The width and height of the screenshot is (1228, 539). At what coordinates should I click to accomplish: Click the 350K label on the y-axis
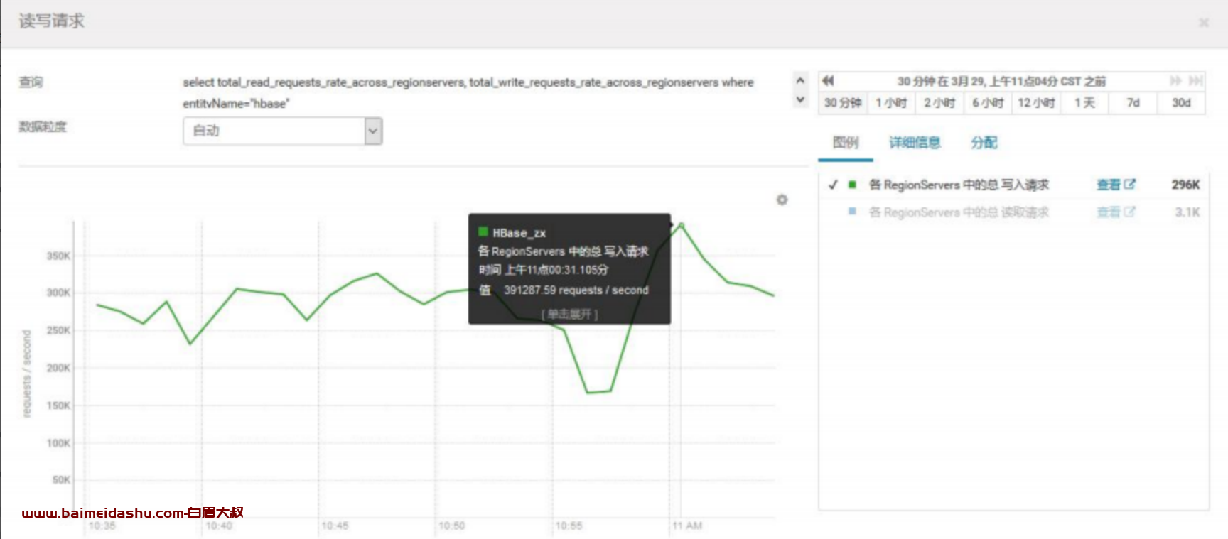[x=58, y=256]
